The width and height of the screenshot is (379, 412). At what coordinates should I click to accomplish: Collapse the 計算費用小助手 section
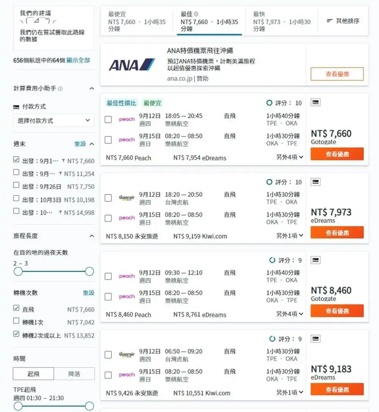pos(92,89)
